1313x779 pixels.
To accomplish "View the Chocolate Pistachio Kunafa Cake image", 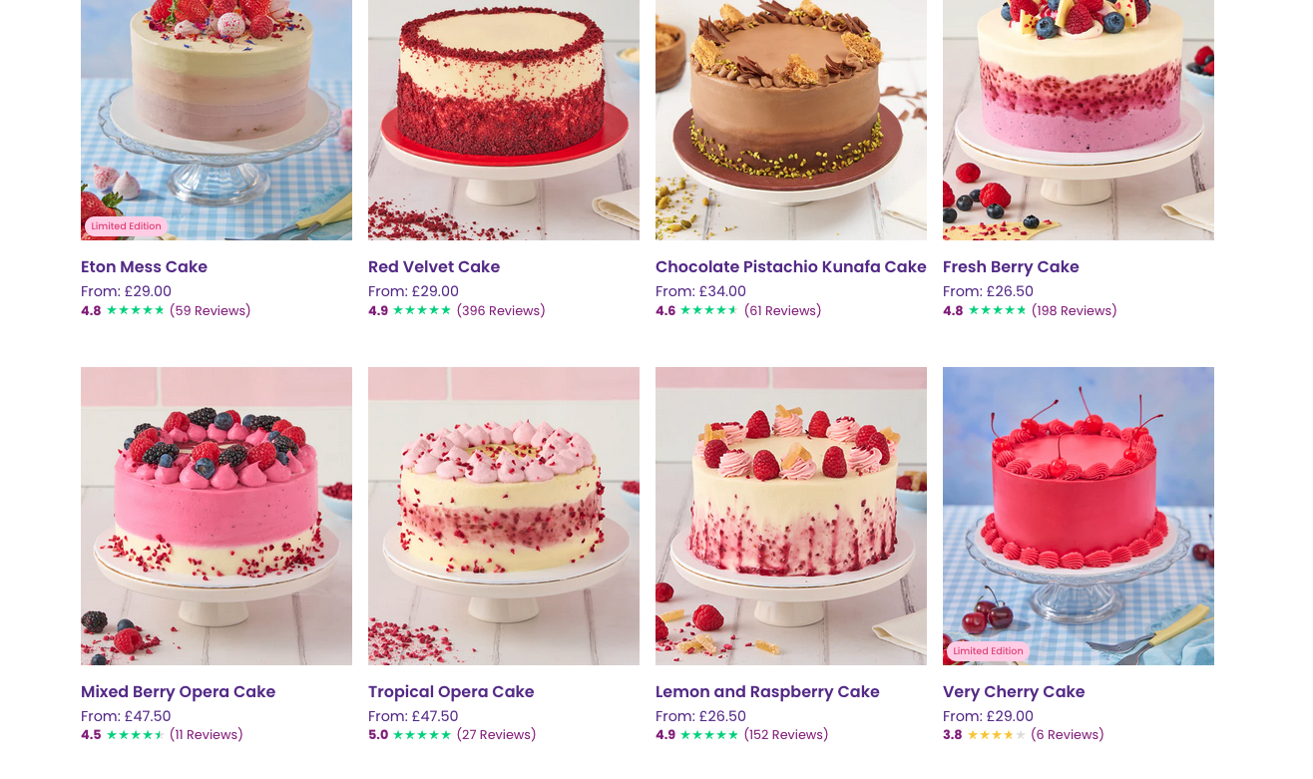I will tap(791, 120).
